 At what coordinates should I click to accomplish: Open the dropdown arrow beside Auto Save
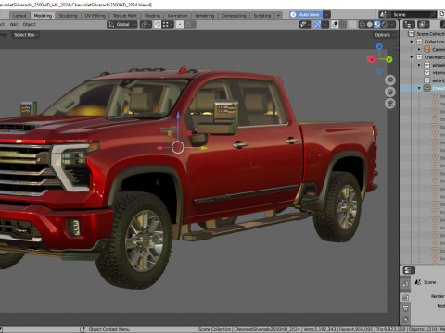tap(326, 14)
